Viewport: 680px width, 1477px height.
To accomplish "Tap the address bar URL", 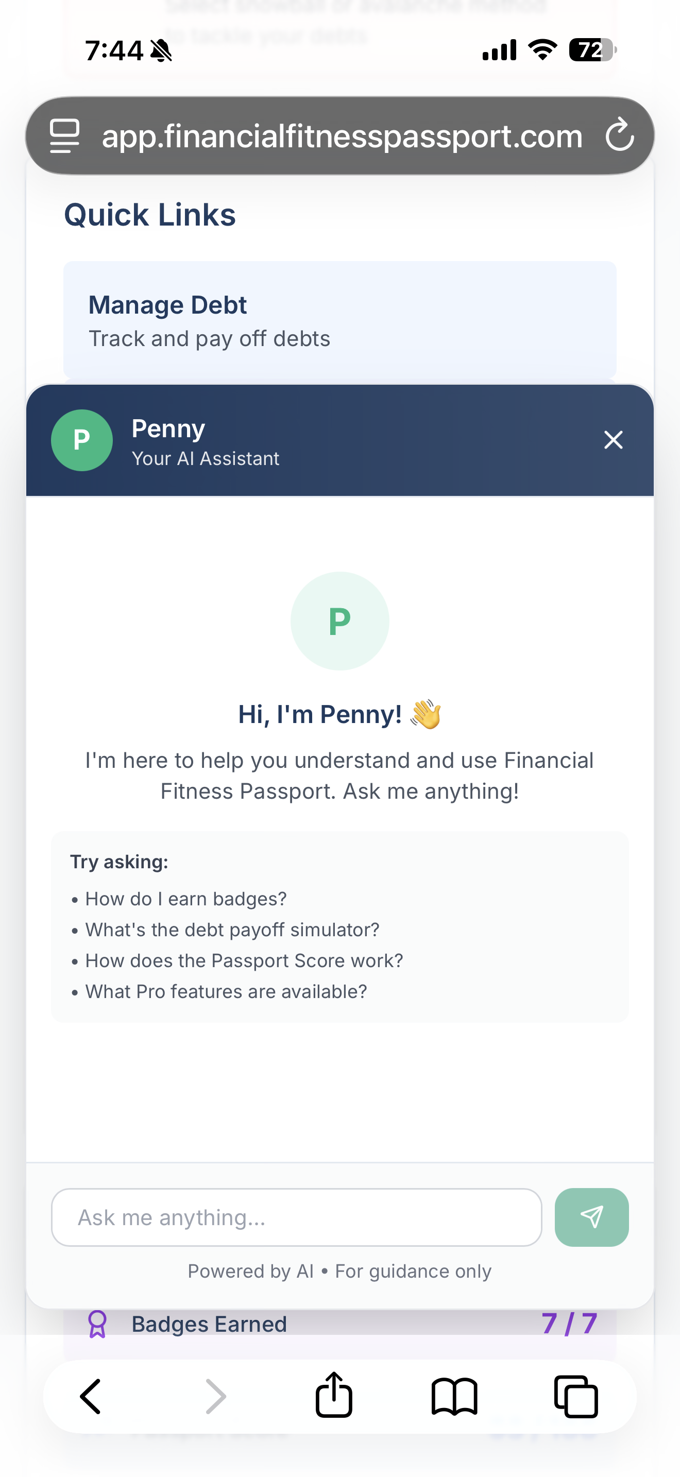I will click(342, 135).
